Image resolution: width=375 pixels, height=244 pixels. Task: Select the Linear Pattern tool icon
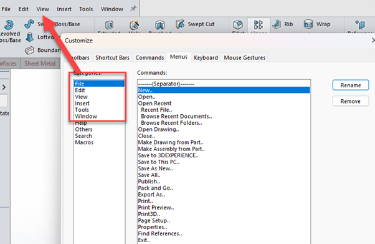(259, 25)
